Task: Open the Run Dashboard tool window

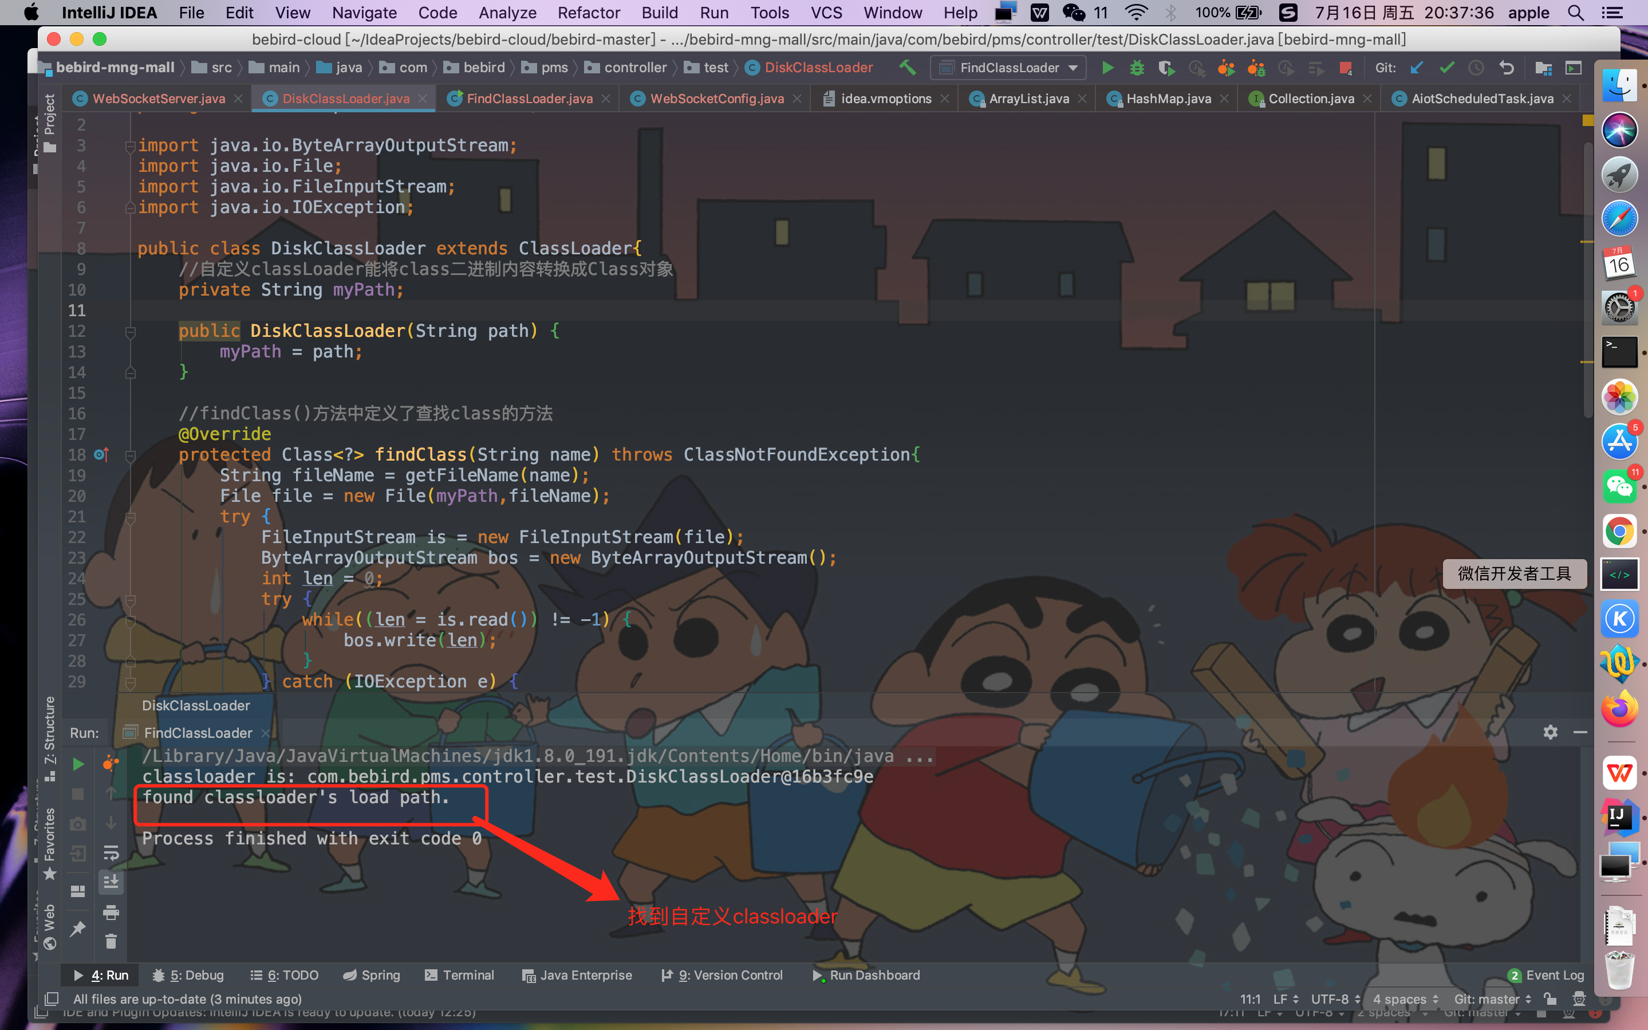Action: pos(866,975)
